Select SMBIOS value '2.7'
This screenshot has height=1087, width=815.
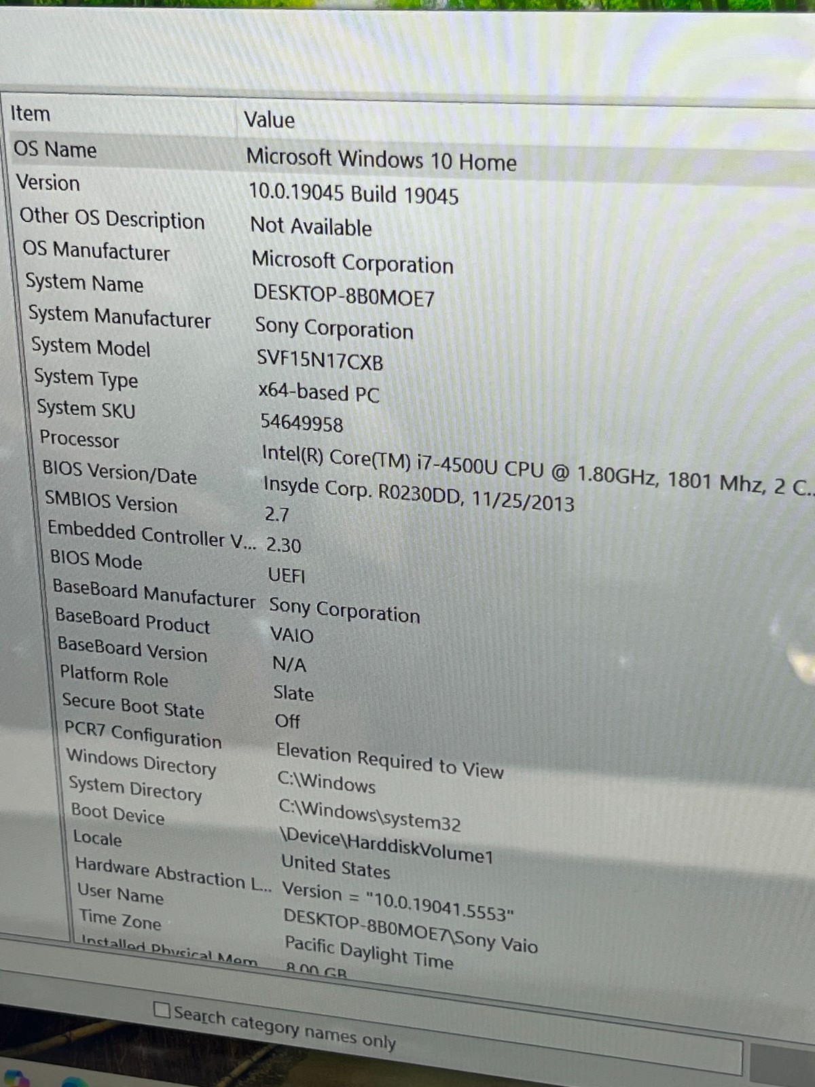tap(277, 514)
